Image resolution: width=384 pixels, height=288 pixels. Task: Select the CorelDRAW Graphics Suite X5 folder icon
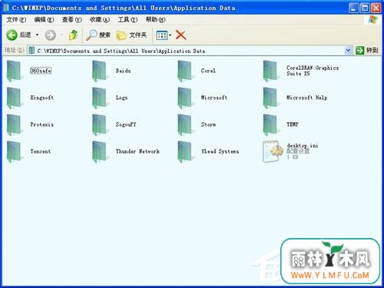pos(270,71)
